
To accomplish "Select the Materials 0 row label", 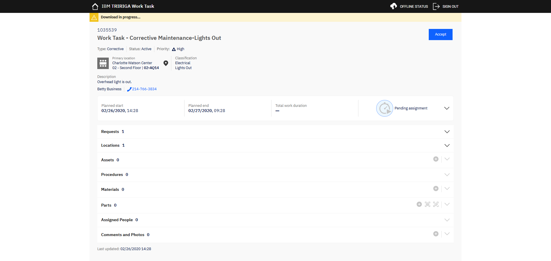I will pos(112,190).
